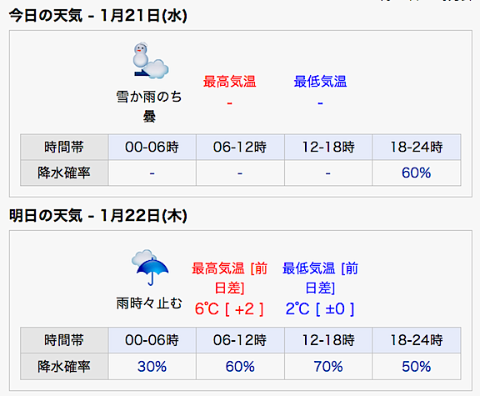Click tomorrow's high temperature 6℃ [+2]

click(x=229, y=308)
